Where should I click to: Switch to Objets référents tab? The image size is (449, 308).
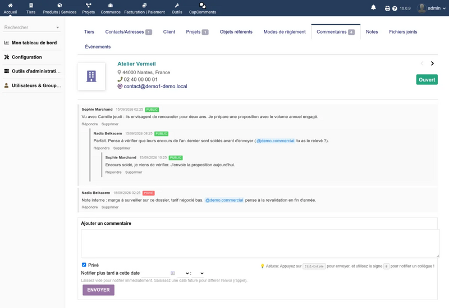[x=236, y=32]
